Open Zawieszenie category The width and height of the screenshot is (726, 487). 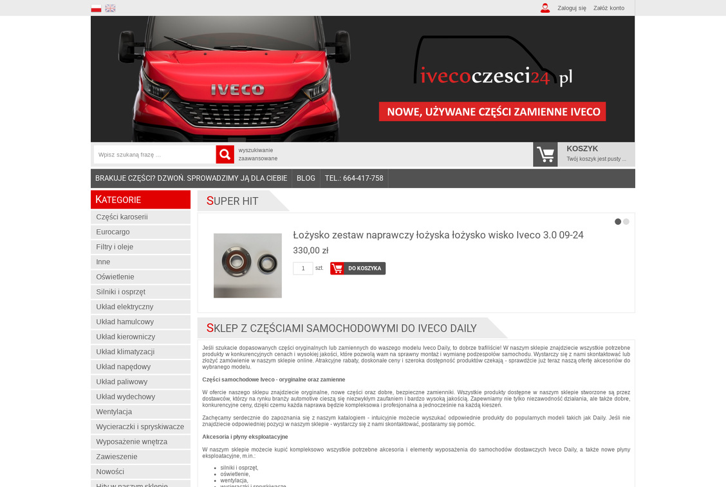(140, 457)
